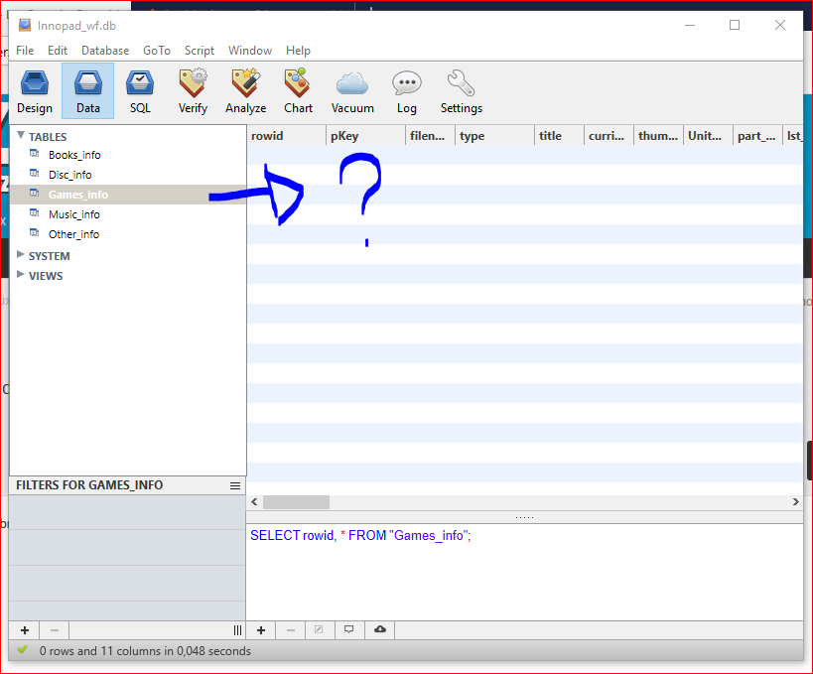The image size is (813, 674).
Task: Switch to the SQL editor
Action: point(140,91)
